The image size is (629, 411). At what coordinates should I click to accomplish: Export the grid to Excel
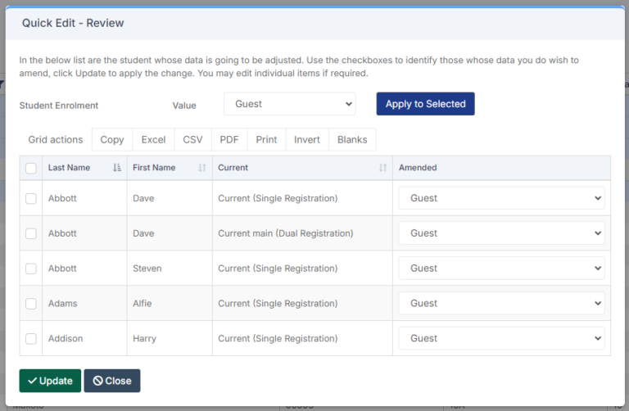(153, 140)
